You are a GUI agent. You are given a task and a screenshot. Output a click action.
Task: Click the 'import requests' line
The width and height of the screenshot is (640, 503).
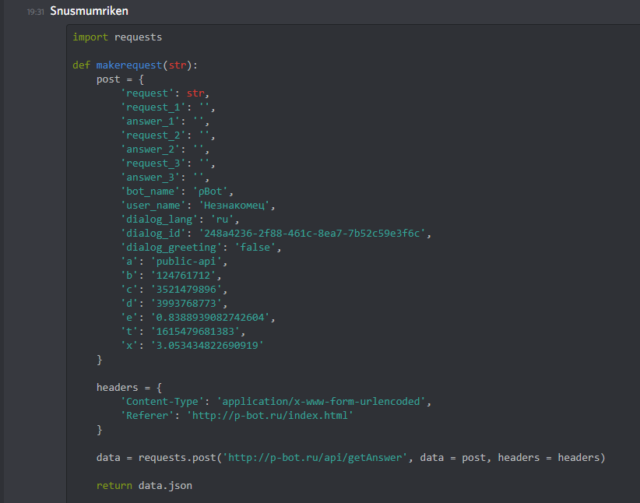pos(118,37)
